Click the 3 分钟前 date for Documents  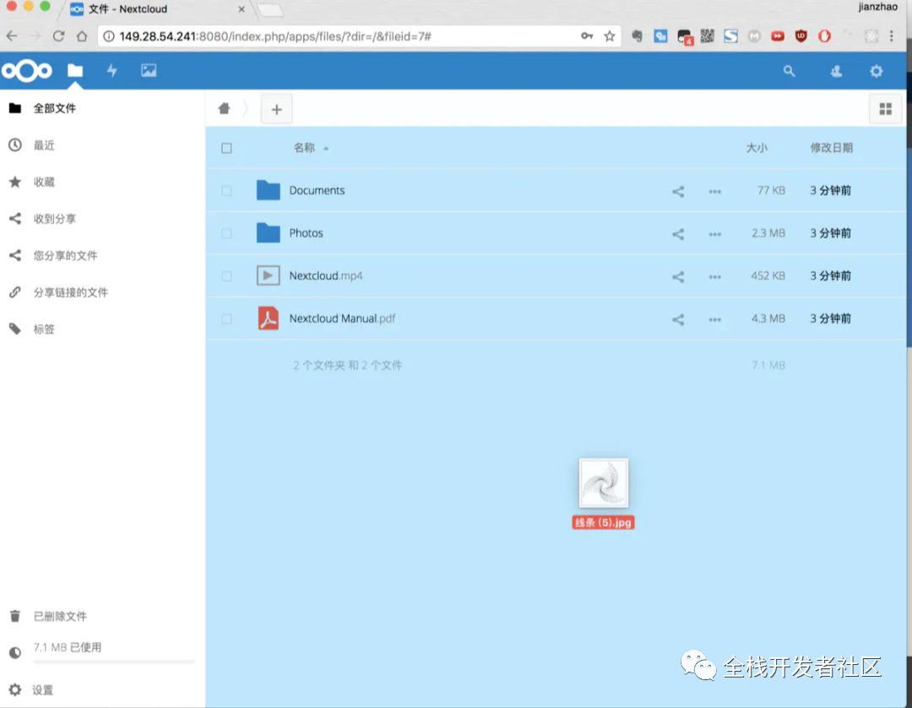click(x=831, y=190)
